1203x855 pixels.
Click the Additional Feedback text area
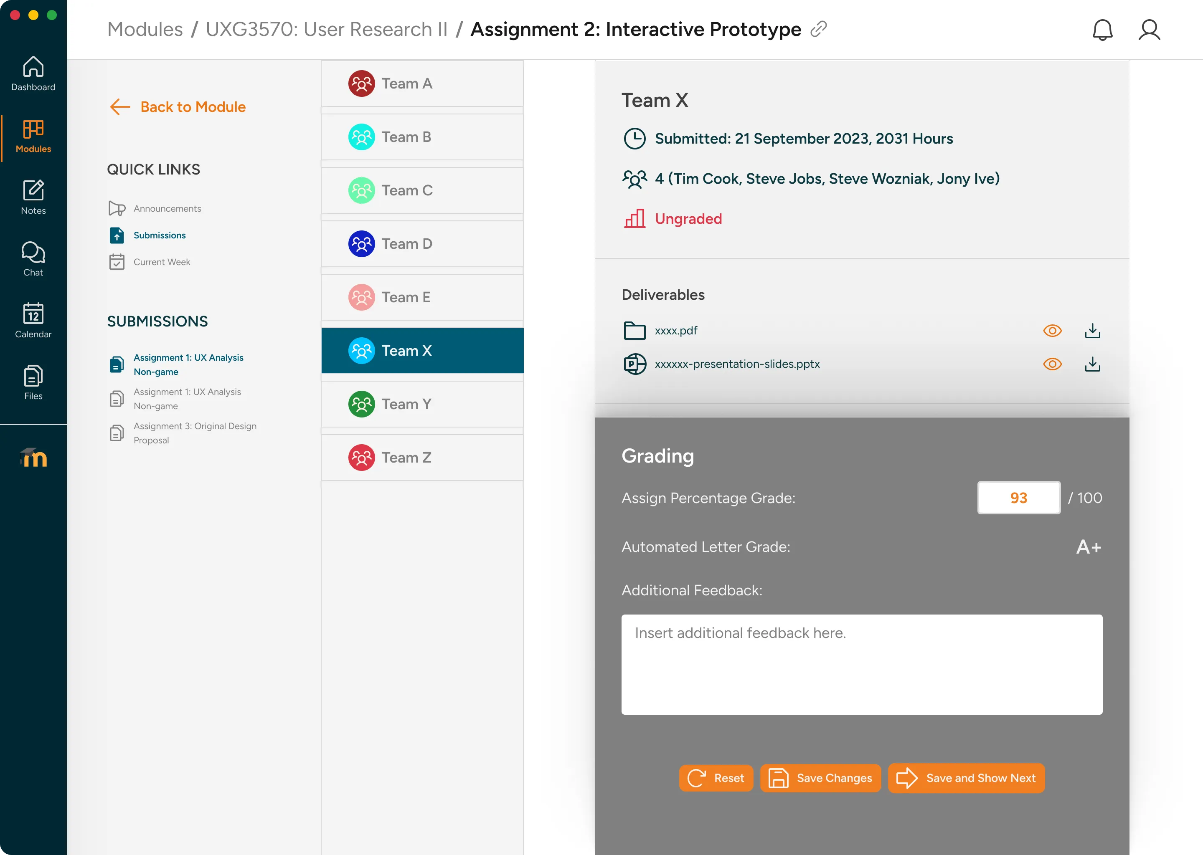[862, 664]
